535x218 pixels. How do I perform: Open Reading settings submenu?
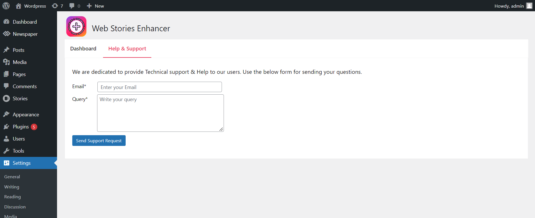pos(12,197)
